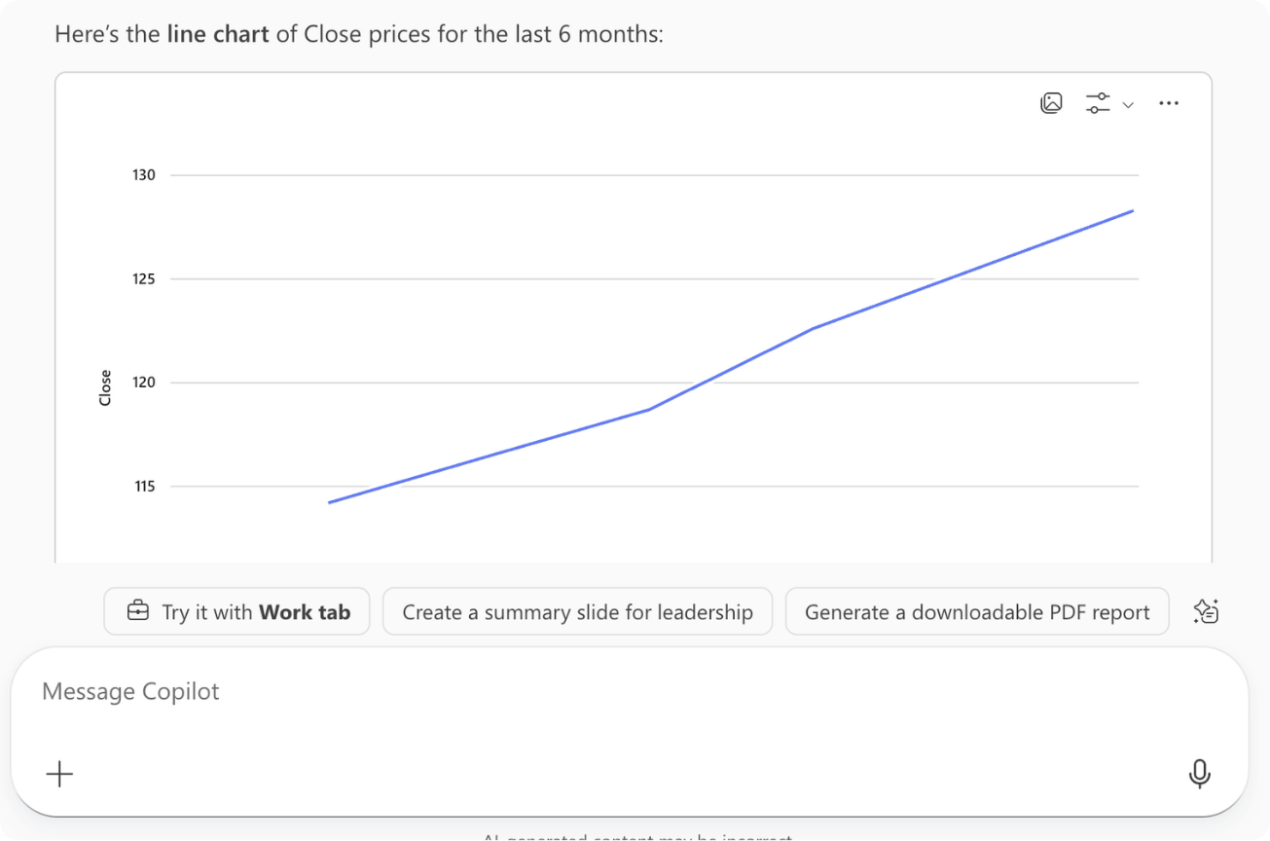Click the vertical 'Close' axis title
Image resolution: width=1270 pixels, height=841 pixels.
coord(105,387)
